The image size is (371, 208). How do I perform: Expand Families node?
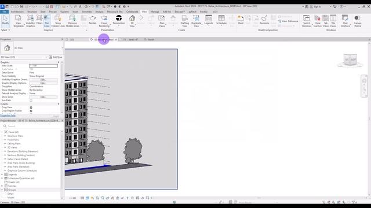tap(2, 186)
